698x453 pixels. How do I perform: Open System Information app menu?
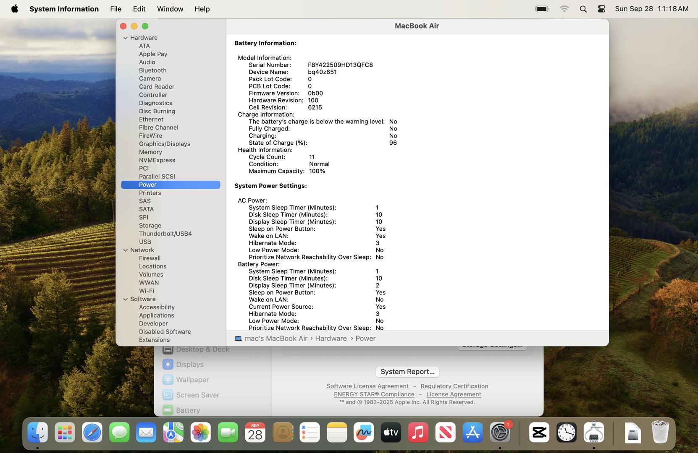(64, 9)
